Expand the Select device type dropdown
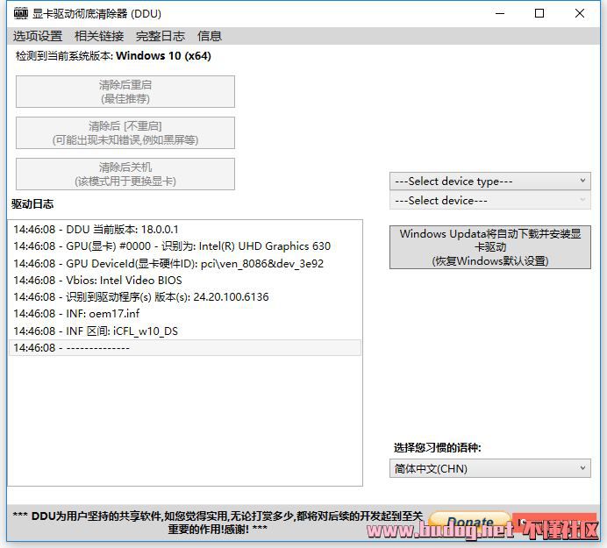Viewport: 607px width, 548px height. point(490,181)
